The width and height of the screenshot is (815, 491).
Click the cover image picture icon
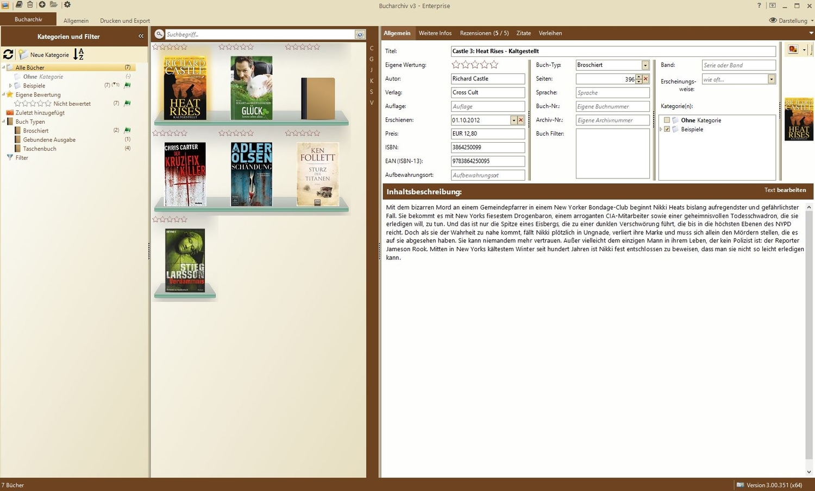(793, 49)
